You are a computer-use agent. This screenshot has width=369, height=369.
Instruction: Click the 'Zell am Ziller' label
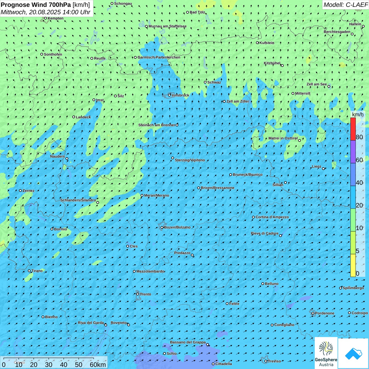tap(238, 101)
